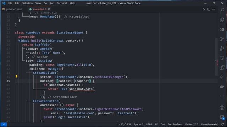Click the HomePage class name
Image resolution: width=227 pixels, height=127 pixels.
(33, 33)
